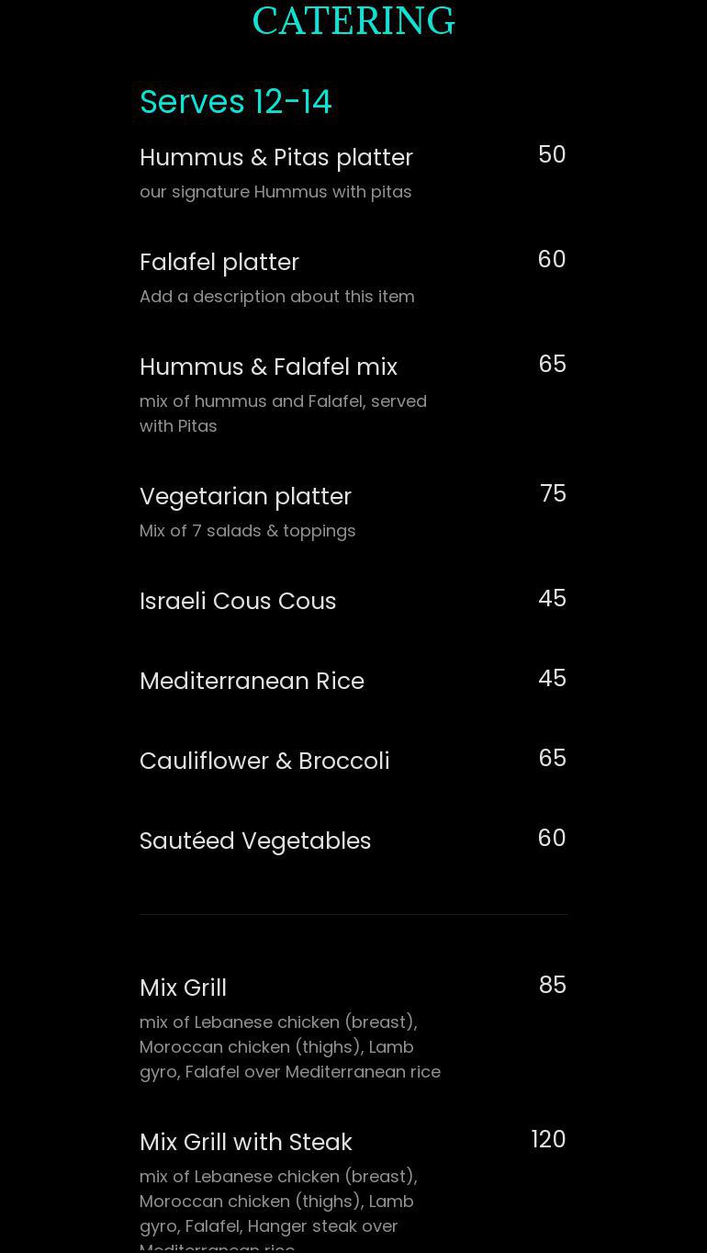The width and height of the screenshot is (707, 1253).
Task: Open the Hummus & Pitas platter item
Action: 276,157
